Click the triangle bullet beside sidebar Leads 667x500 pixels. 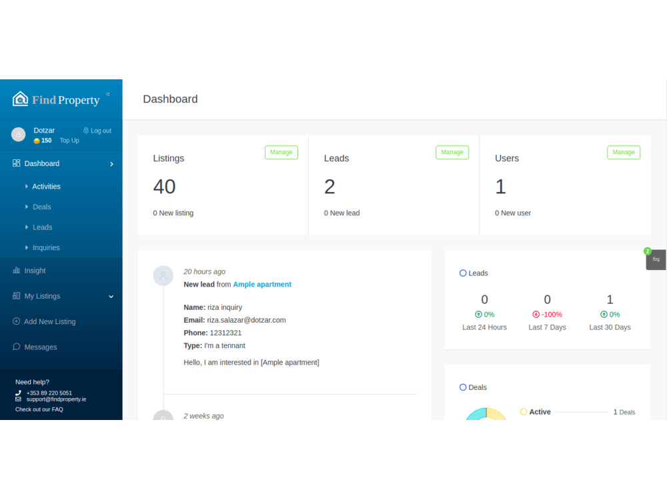pyautogui.click(x=27, y=227)
